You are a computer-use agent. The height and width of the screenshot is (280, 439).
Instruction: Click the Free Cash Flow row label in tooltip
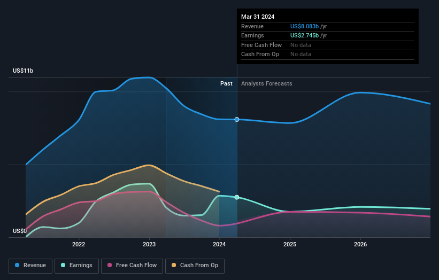coord(261,45)
